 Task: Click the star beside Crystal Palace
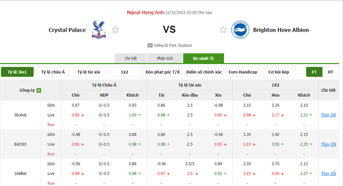click(115, 30)
